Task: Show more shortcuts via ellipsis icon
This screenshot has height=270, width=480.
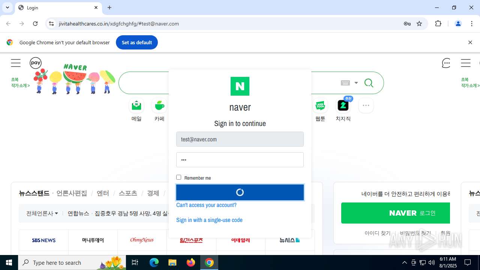Action: pyautogui.click(x=366, y=106)
